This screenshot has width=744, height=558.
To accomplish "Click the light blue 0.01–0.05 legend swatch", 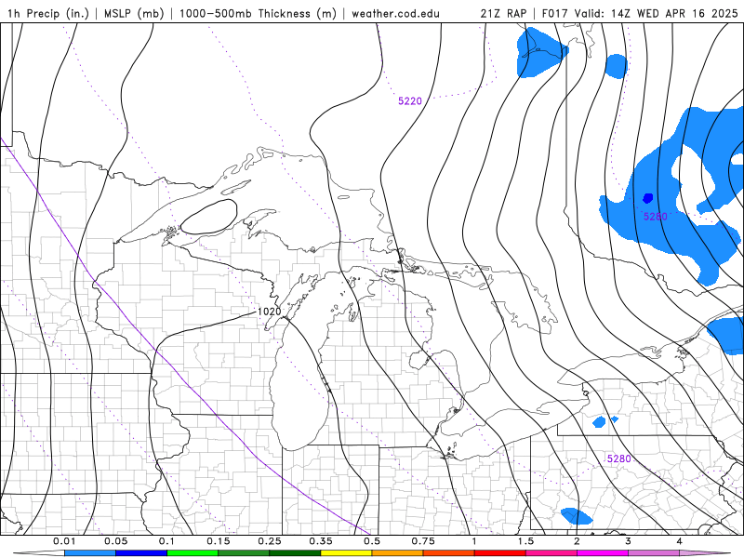I will [x=90, y=553].
